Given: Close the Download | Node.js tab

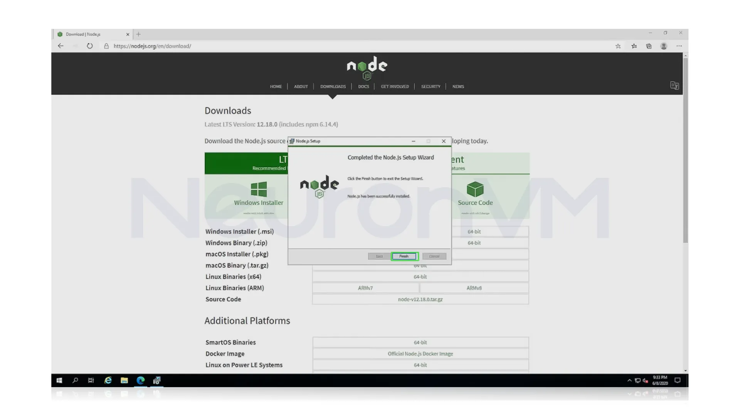Looking at the screenshot, I should [128, 34].
